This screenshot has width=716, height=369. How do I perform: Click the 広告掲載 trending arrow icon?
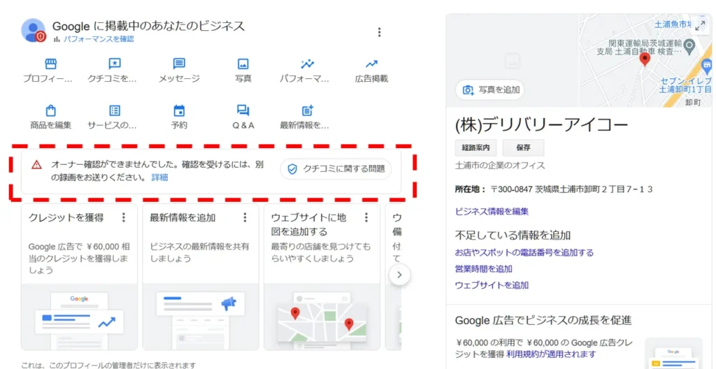click(371, 64)
